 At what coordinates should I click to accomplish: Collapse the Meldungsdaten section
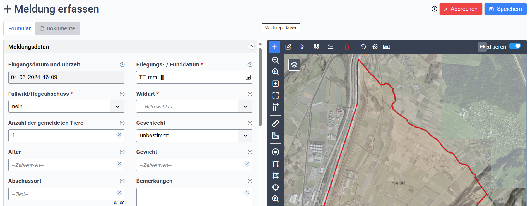[x=251, y=46]
